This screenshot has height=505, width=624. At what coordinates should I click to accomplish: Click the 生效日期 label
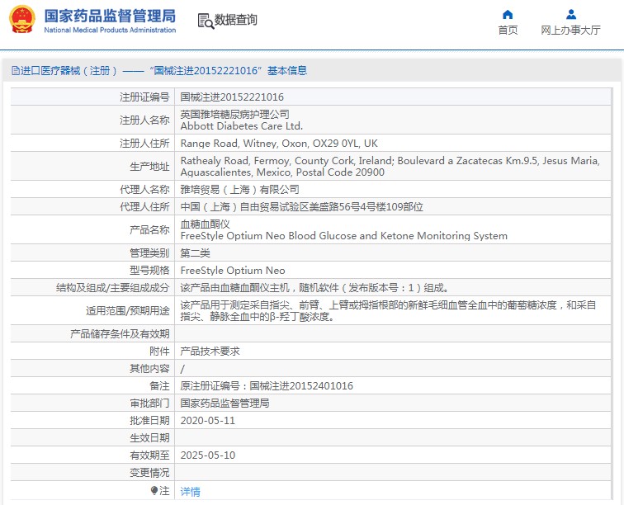(x=149, y=437)
